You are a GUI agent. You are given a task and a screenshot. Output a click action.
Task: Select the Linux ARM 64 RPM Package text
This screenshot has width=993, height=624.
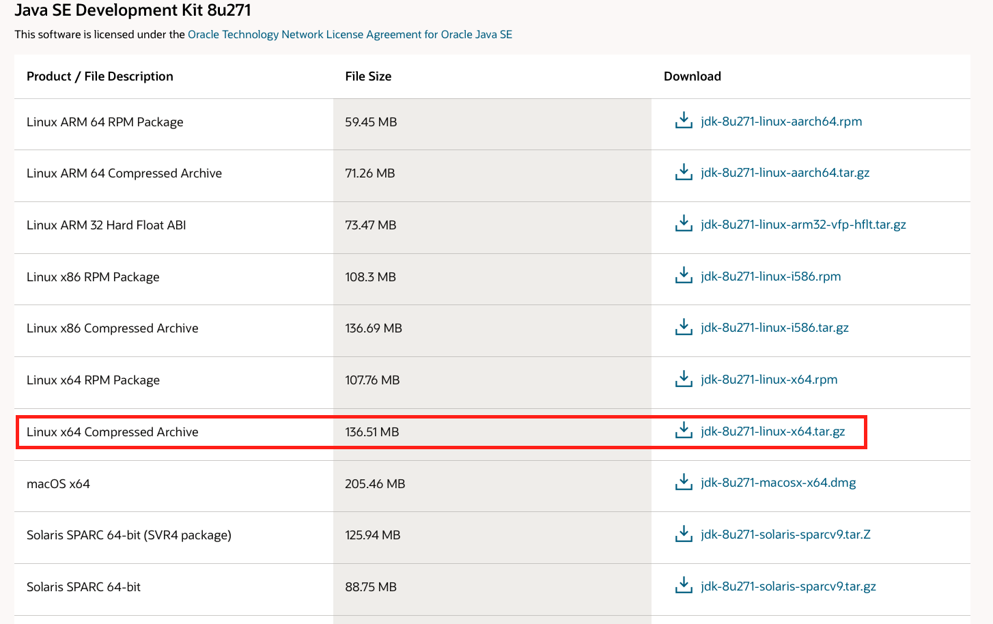pos(105,122)
